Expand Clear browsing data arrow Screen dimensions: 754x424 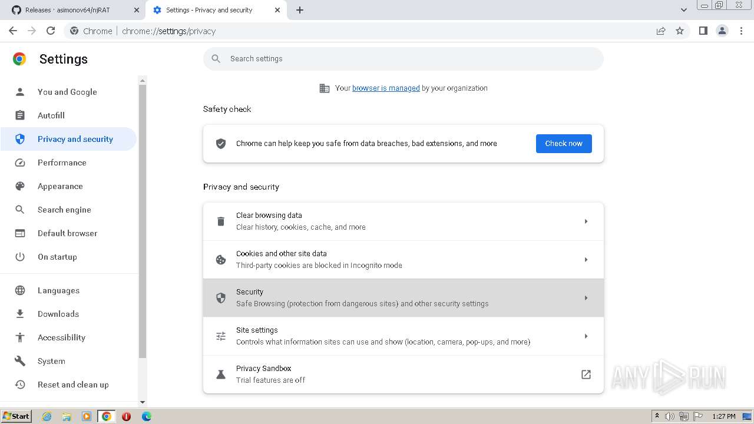(x=586, y=221)
